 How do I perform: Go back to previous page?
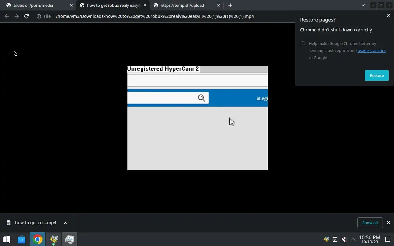tap(7, 16)
